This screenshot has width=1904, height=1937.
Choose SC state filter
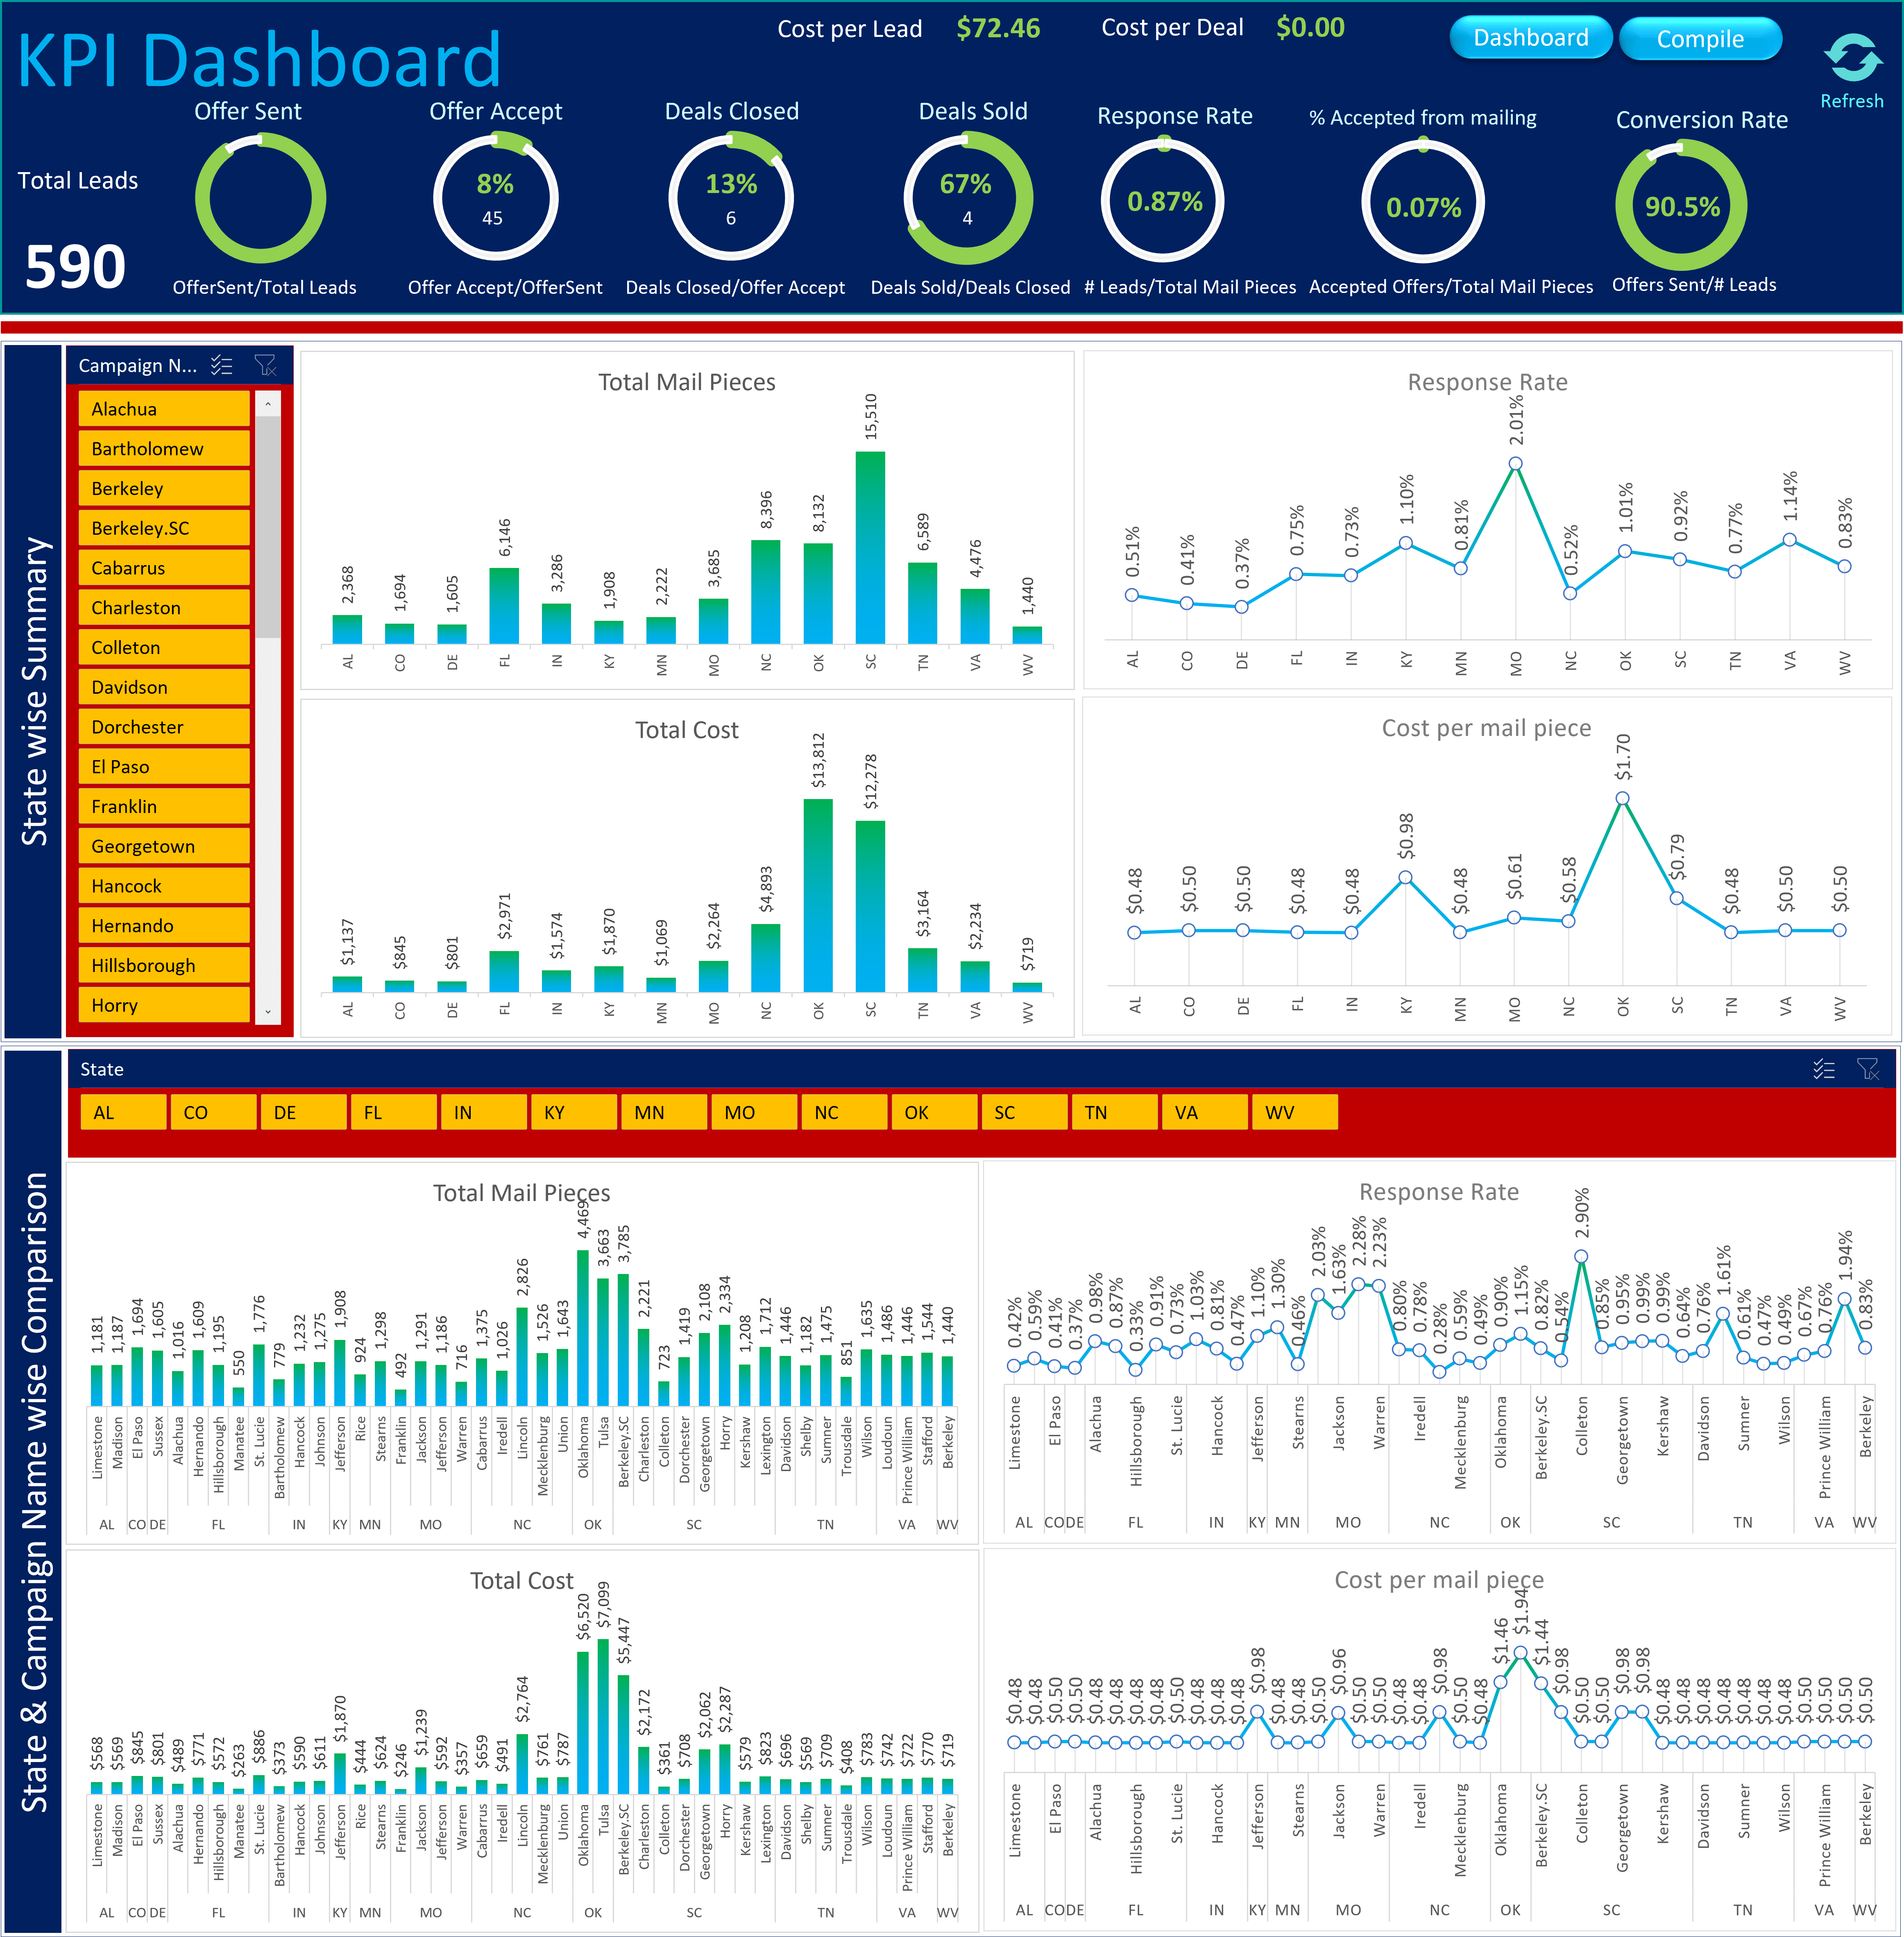(x=1024, y=1113)
